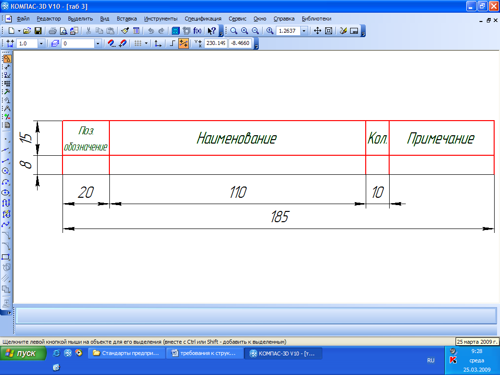
Task: Toggle orthogonal drawing mode icon
Action: point(172,43)
